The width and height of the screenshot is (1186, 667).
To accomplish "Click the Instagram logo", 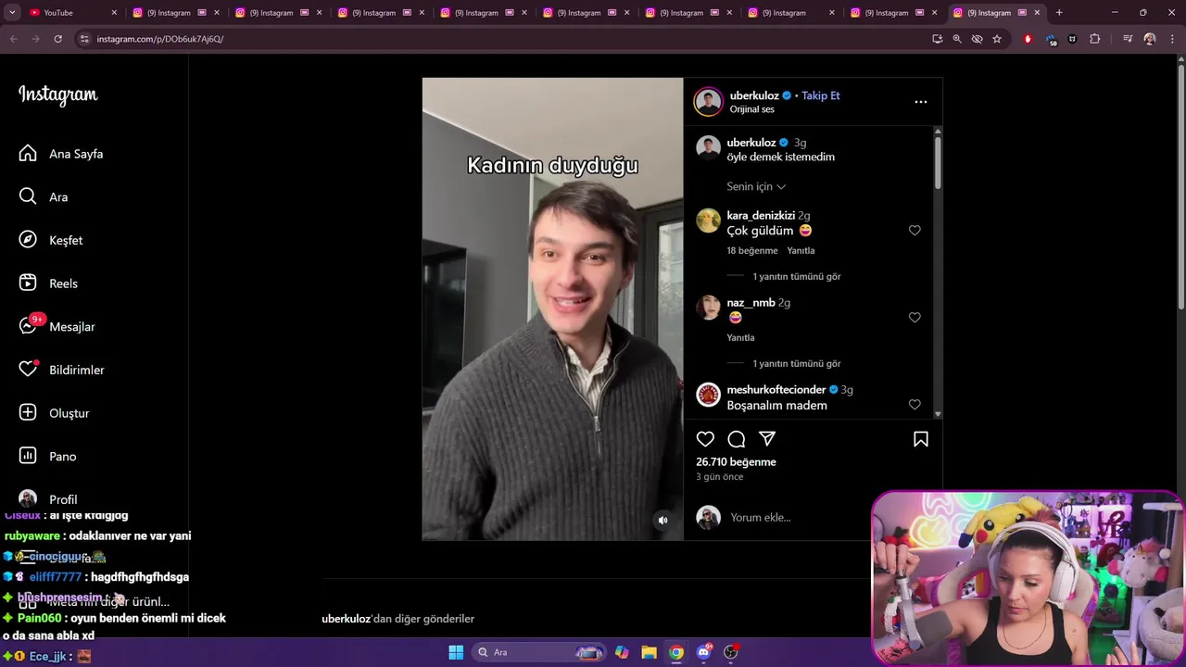I will pos(57,94).
